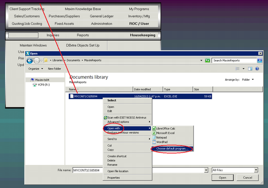Open the Organize dropdown
Image resolution: width=268 pixels, height=188 pixels.
pyautogui.click(x=36, y=69)
